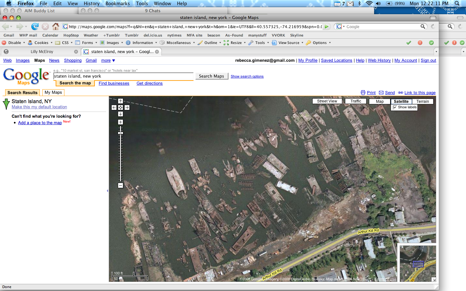This screenshot has width=466, height=291.
Task: Click the zoom slider handle
Action: (120, 133)
